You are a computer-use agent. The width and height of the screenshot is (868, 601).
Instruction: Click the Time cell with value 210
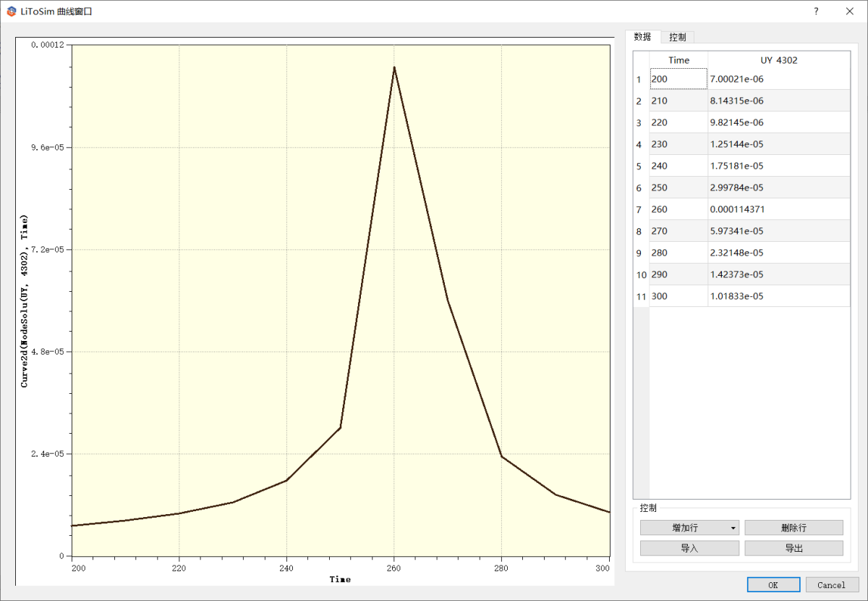click(x=678, y=101)
